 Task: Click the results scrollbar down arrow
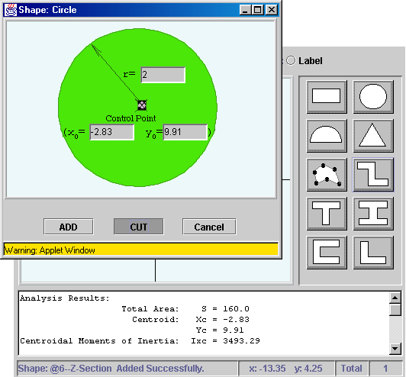[395, 349]
